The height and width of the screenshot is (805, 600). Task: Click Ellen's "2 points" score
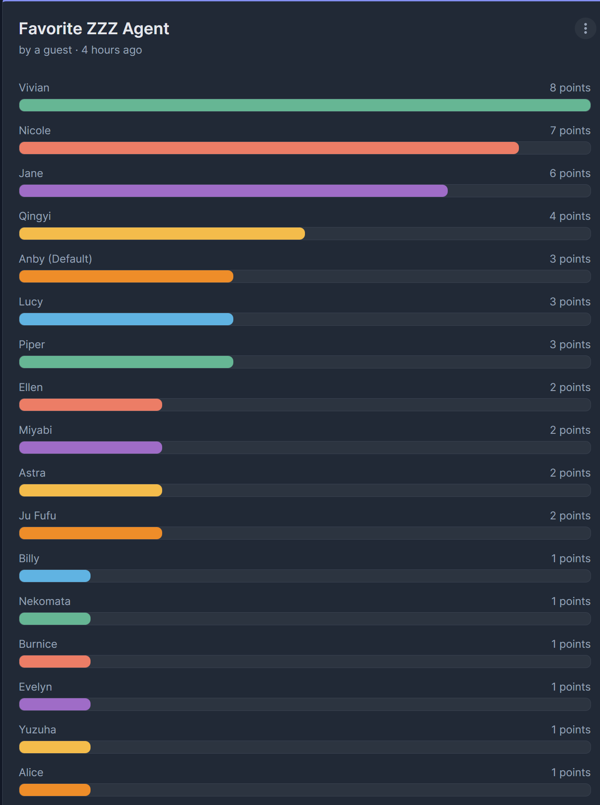pyautogui.click(x=570, y=387)
